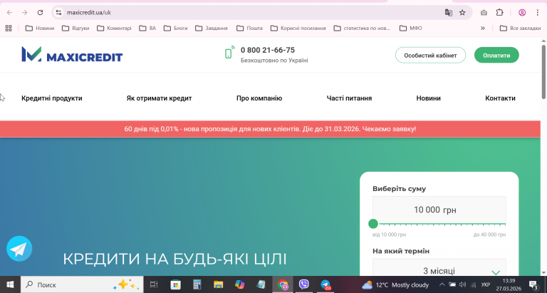Show hidden tray icons chevron
Image resolution: width=547 pixels, height=293 pixels.
442,284
